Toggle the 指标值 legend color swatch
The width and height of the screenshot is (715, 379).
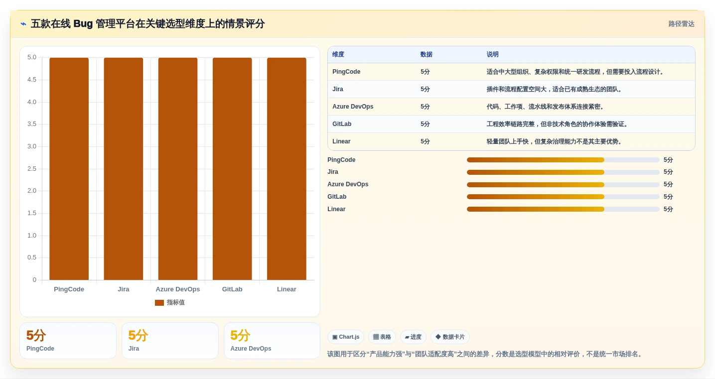click(x=159, y=303)
